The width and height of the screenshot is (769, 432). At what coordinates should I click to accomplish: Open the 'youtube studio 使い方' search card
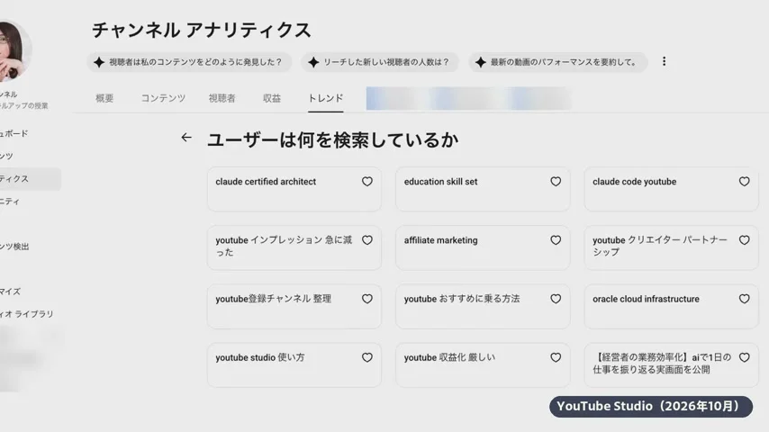294,365
